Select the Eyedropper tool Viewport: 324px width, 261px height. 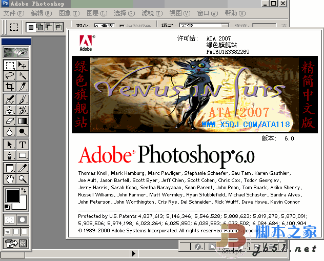coord(23,168)
